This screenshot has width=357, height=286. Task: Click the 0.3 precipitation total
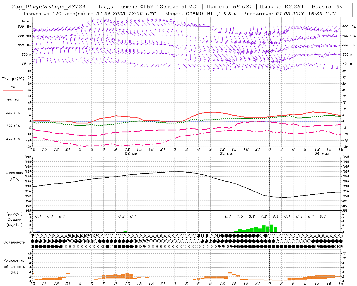(121, 216)
